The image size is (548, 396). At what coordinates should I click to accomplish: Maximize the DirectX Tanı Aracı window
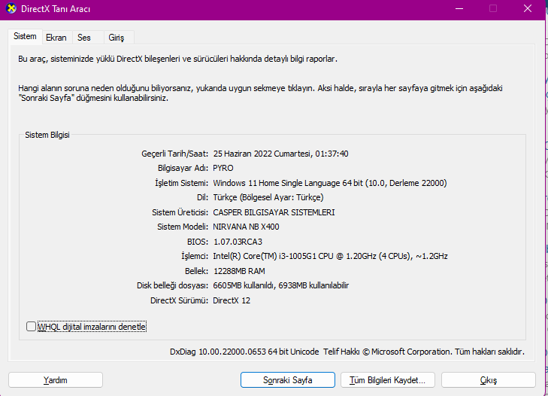493,8
